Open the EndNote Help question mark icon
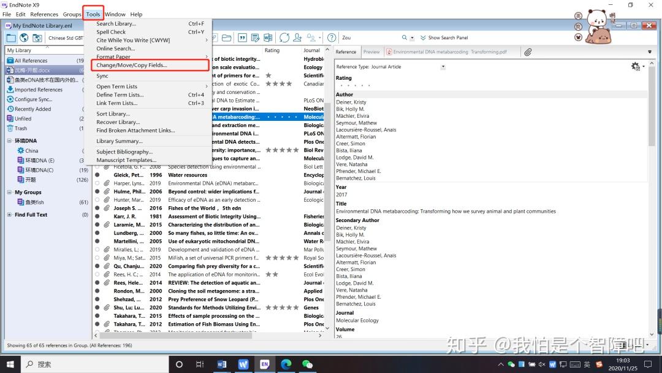Viewport: 662px width, 373px height. point(332,38)
